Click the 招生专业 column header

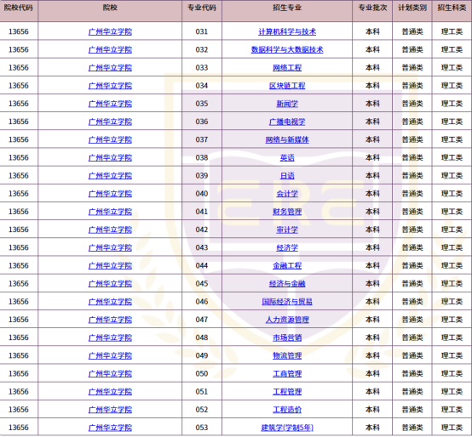[x=287, y=8]
